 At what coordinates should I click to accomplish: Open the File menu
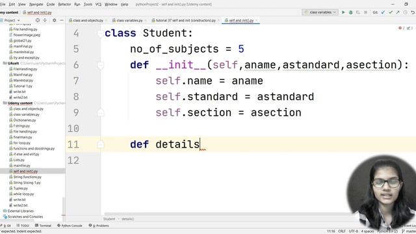[x=3, y=5]
